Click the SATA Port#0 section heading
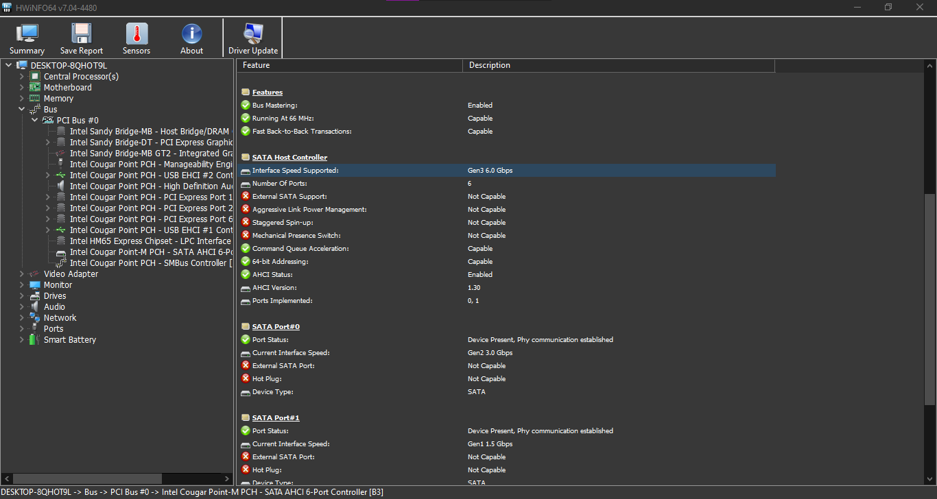The width and height of the screenshot is (937, 499). click(x=276, y=326)
